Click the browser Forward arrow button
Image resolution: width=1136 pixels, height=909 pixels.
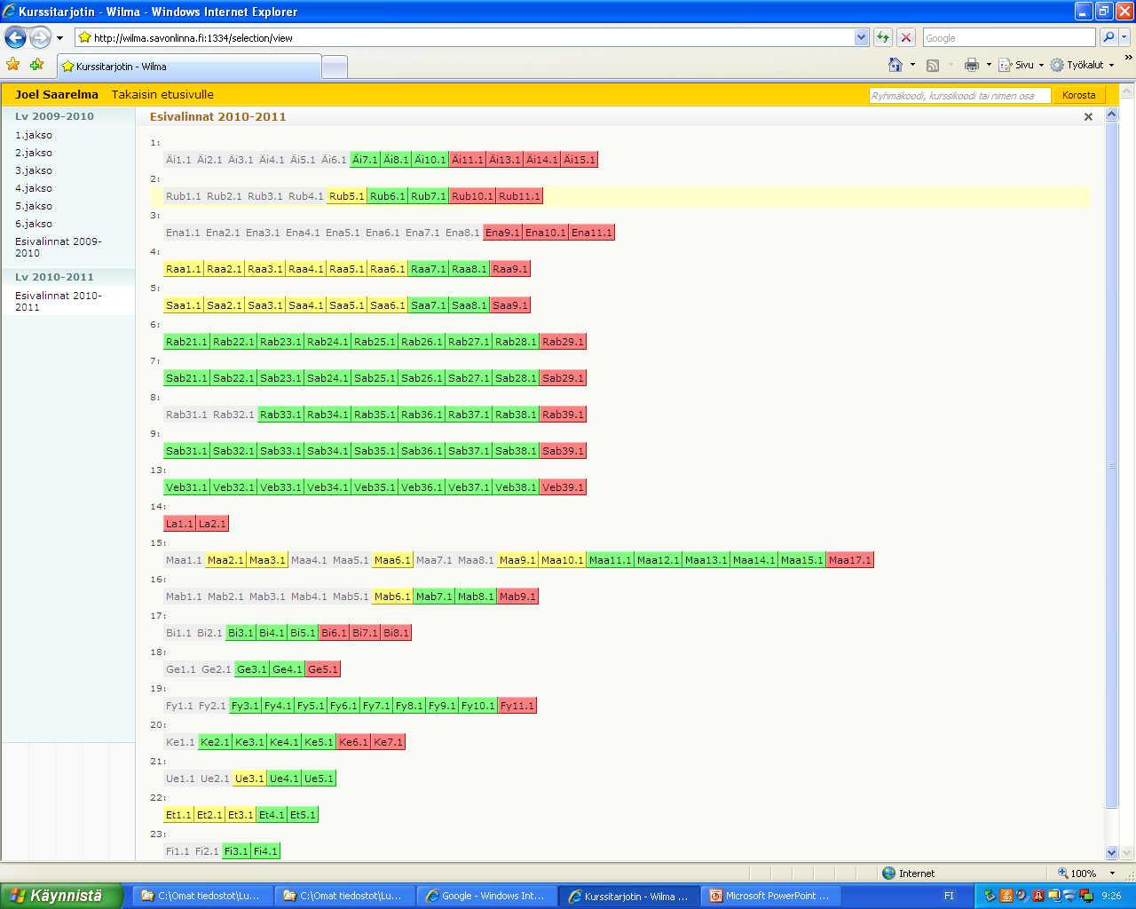coord(40,37)
